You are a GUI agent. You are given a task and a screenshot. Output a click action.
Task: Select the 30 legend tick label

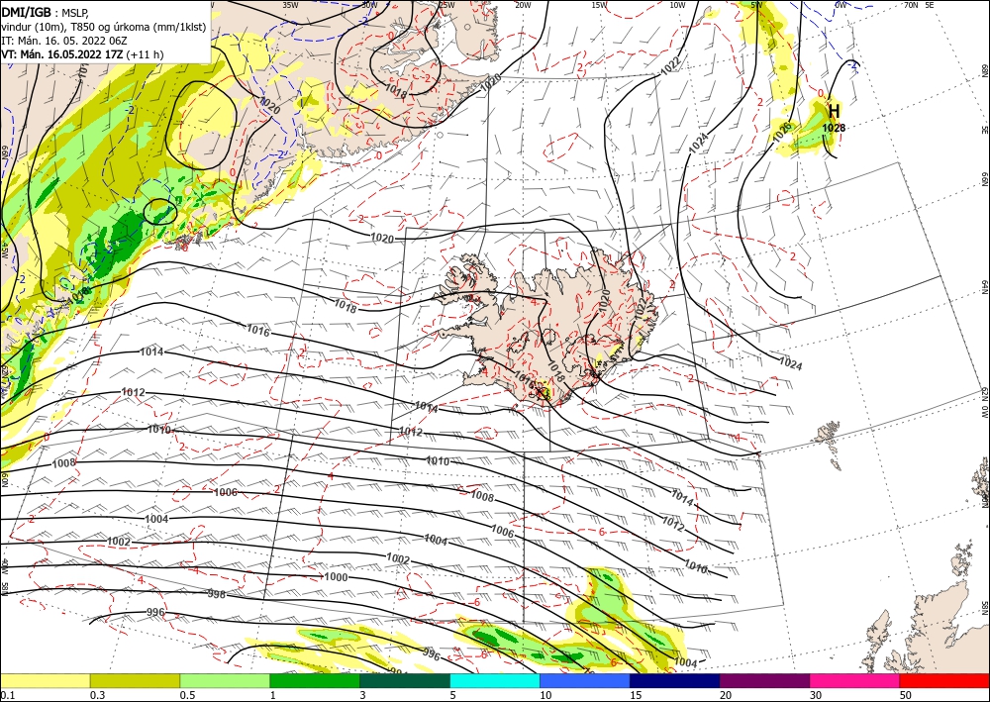coord(815,695)
